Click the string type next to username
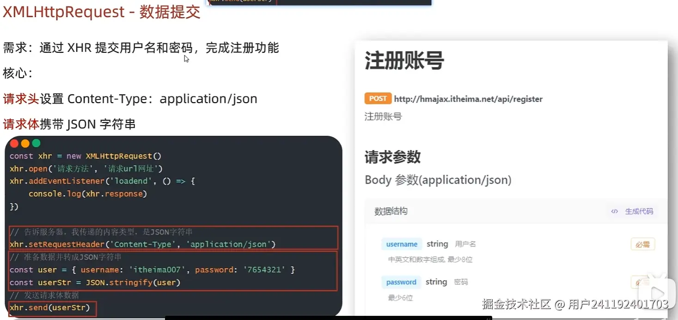 (x=437, y=244)
